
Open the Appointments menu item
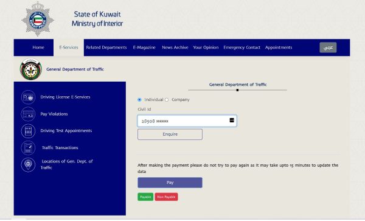click(x=279, y=47)
